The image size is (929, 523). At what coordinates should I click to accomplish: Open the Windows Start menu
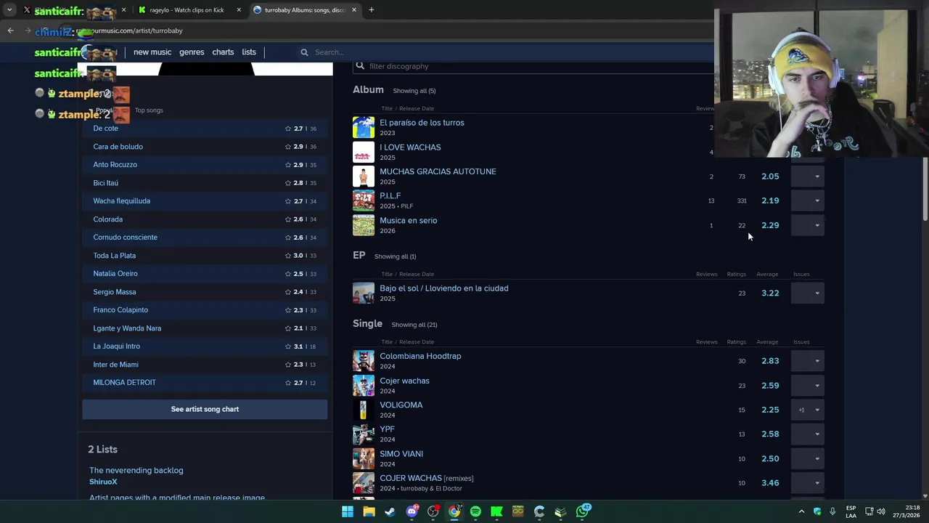point(348,511)
